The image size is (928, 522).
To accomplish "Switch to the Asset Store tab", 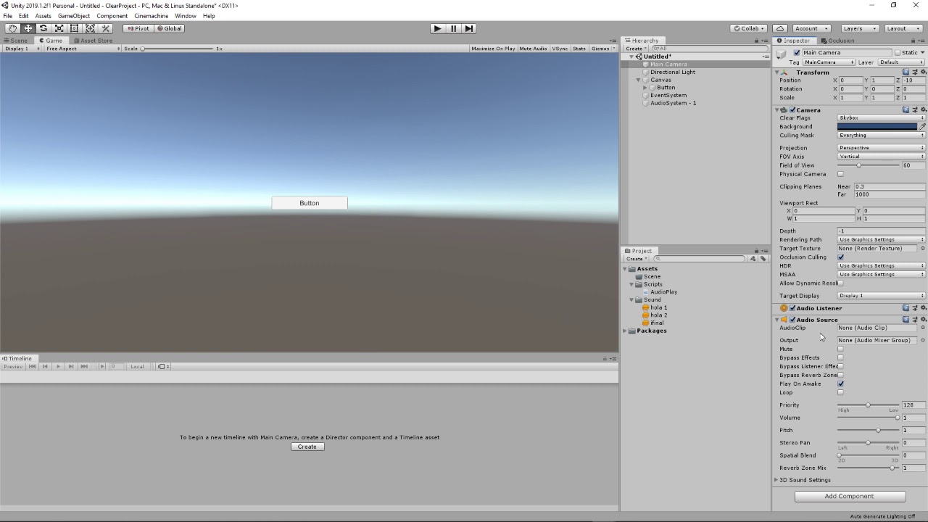I will [x=94, y=41].
